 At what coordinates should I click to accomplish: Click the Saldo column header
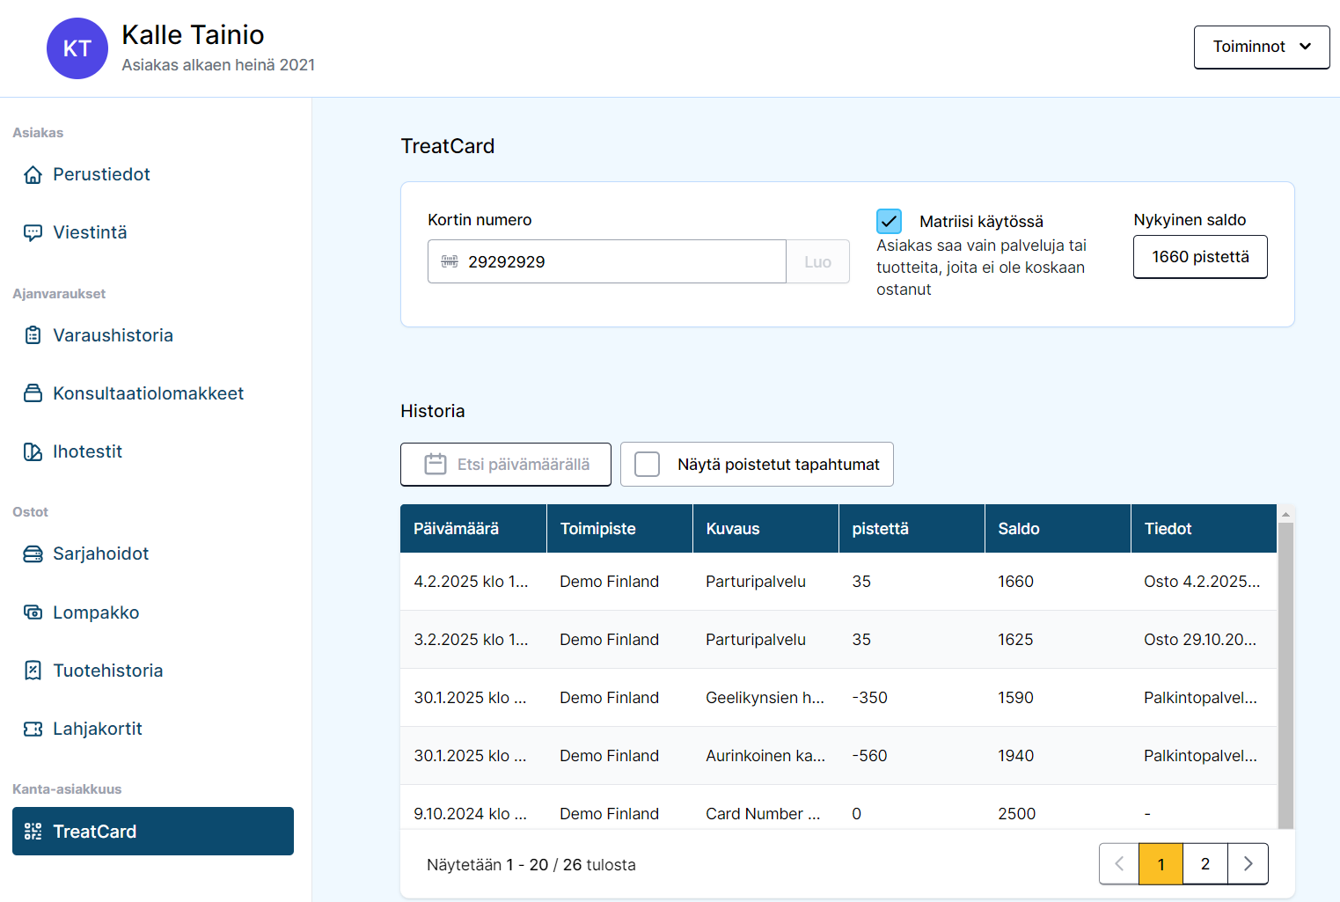(x=1058, y=529)
